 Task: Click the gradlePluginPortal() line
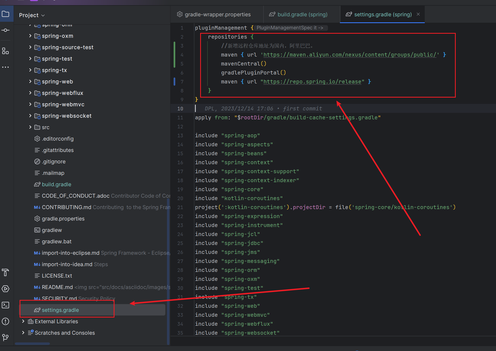[253, 73]
